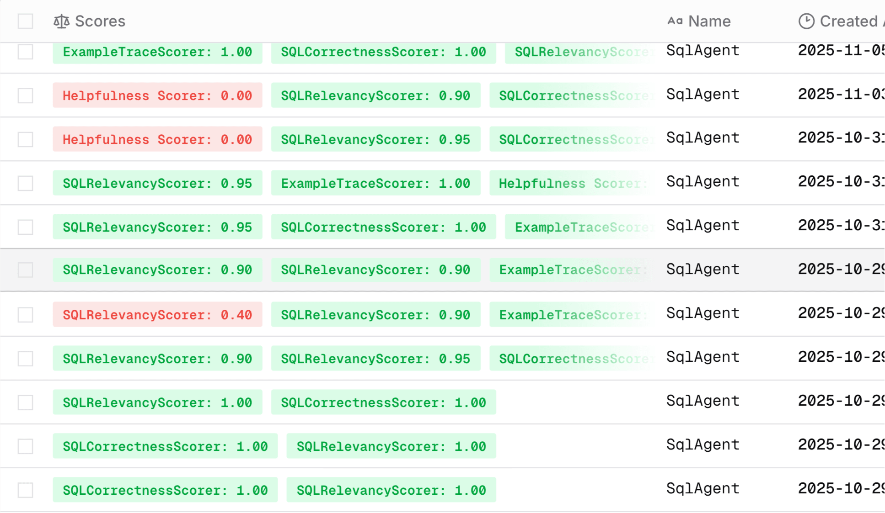
Task: Select the ExampleTraceScorer: 1.00 badge in top row
Action: tap(157, 52)
